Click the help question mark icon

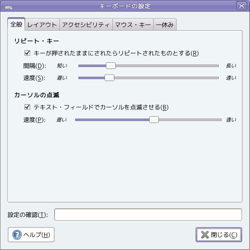(x=17, y=235)
